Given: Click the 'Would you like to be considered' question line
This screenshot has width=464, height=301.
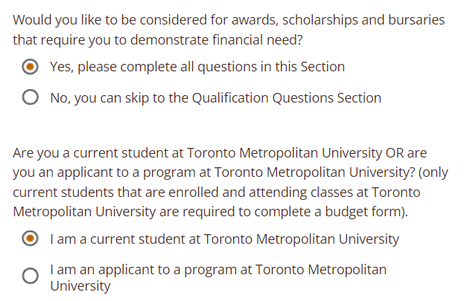Looking at the screenshot, I should 229,20.
